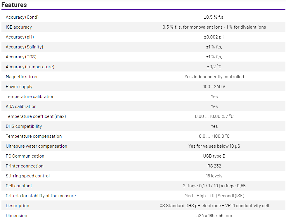Viewport: 286px width, 220px height.
Task: Click the Yes value for AQA calibration
Action: [214, 106]
